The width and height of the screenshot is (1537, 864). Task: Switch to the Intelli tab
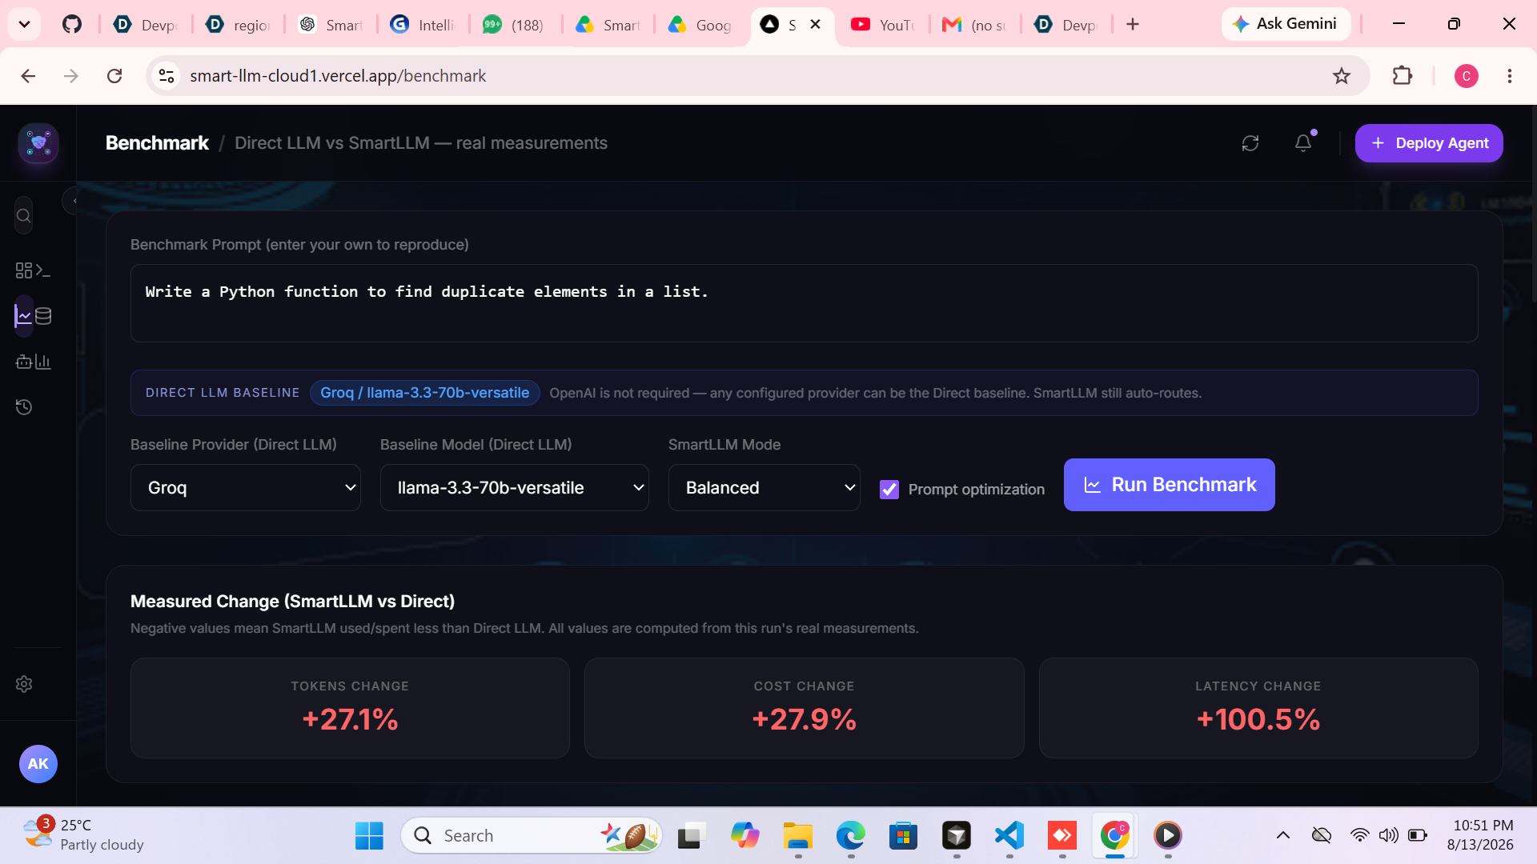423,25
